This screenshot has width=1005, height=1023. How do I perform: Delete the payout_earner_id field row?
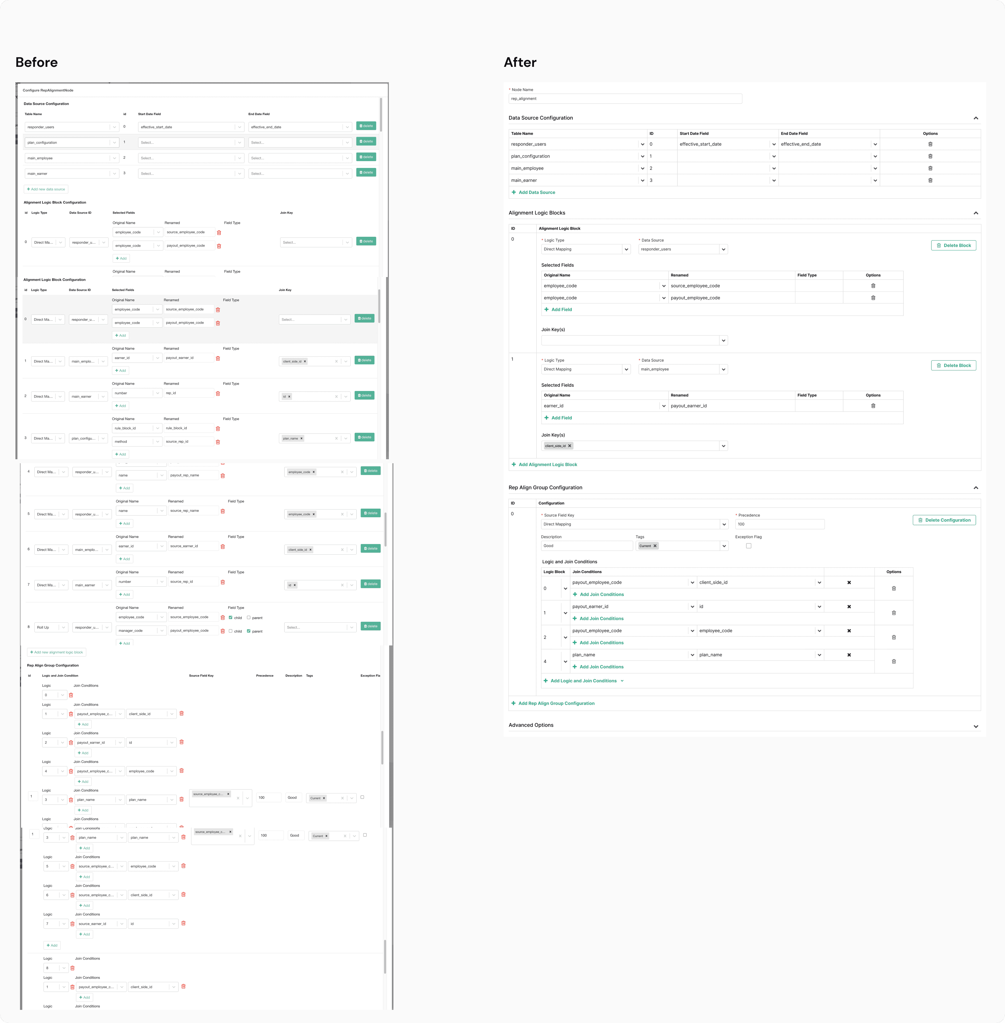tap(873, 406)
